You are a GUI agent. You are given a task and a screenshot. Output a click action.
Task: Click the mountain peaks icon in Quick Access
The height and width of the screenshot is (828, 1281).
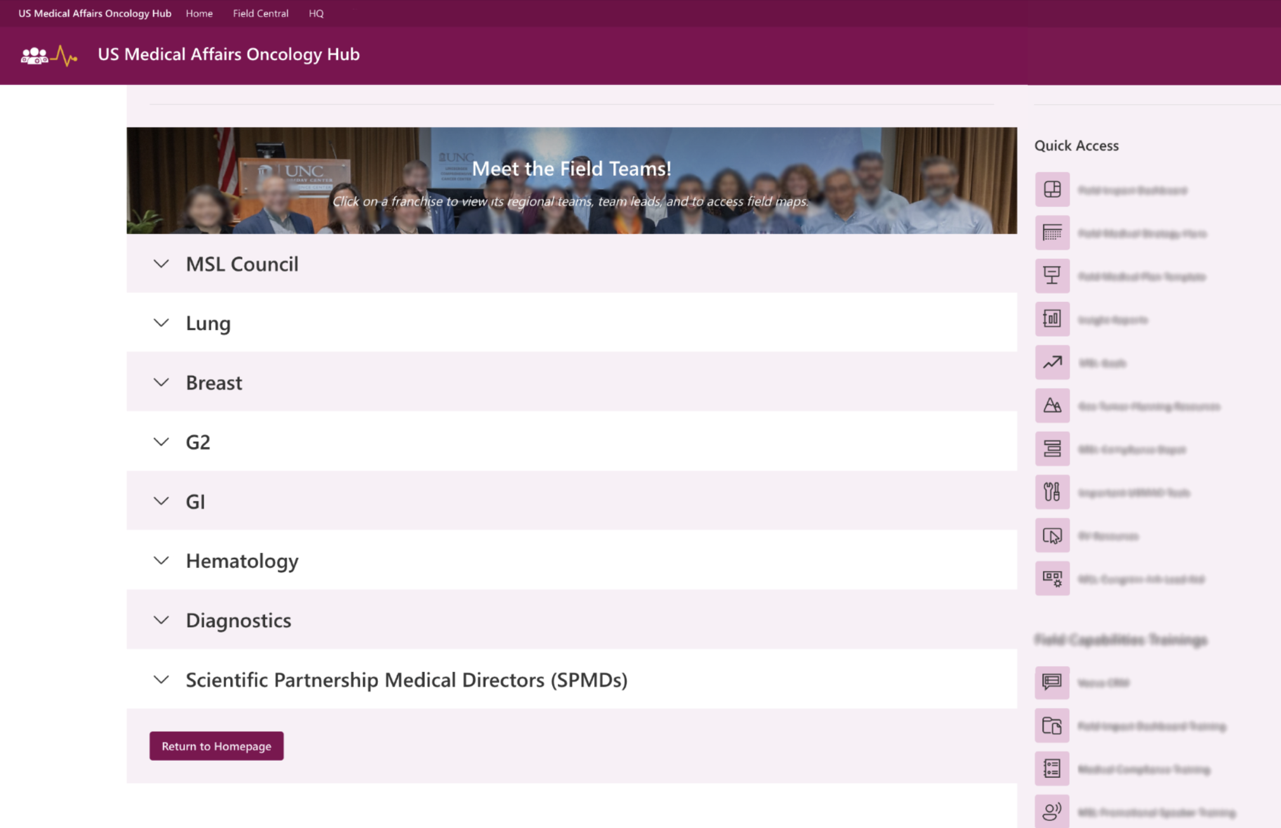(1052, 406)
